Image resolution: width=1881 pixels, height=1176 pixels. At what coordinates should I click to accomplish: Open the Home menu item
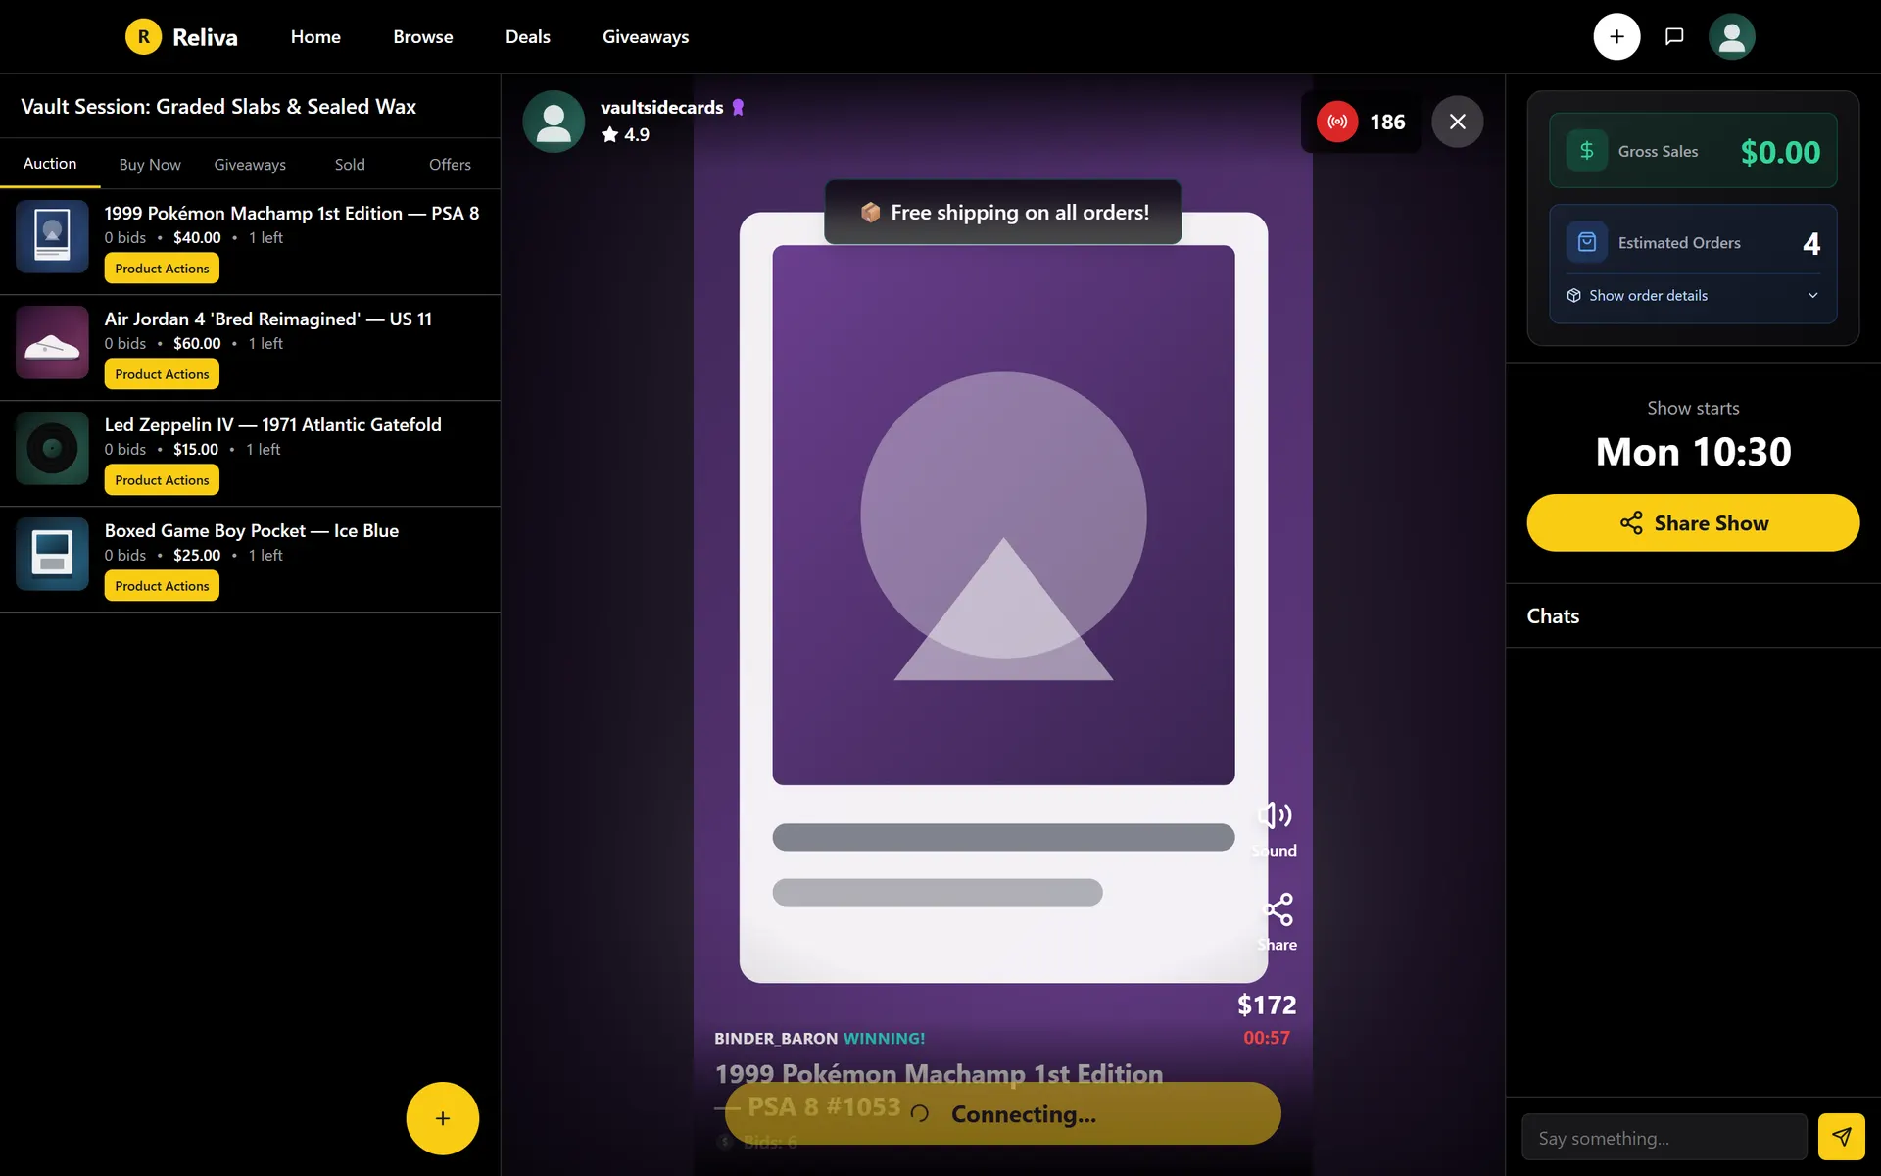coord(315,37)
